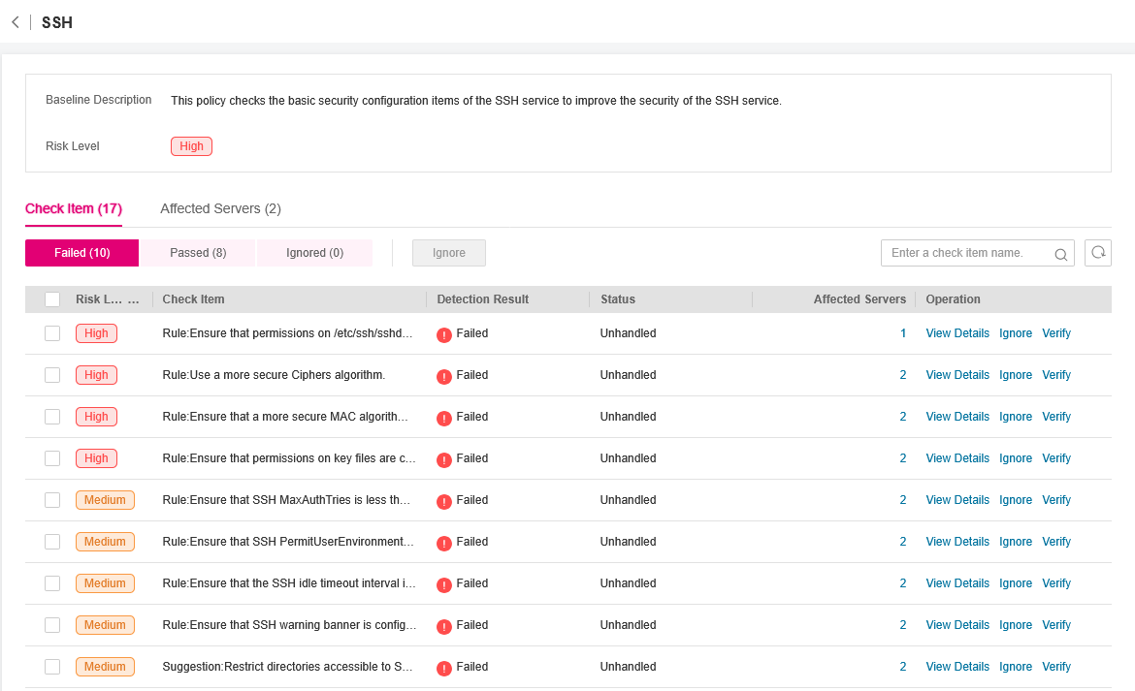Check the box for the Ciphers algorithm rule
Viewport: 1135px width, 691px height.
pos(52,375)
